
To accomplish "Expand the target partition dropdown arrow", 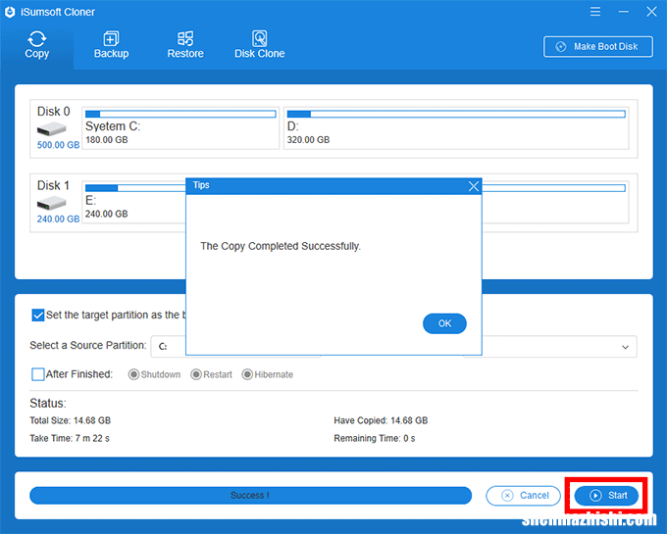I will 625,347.
